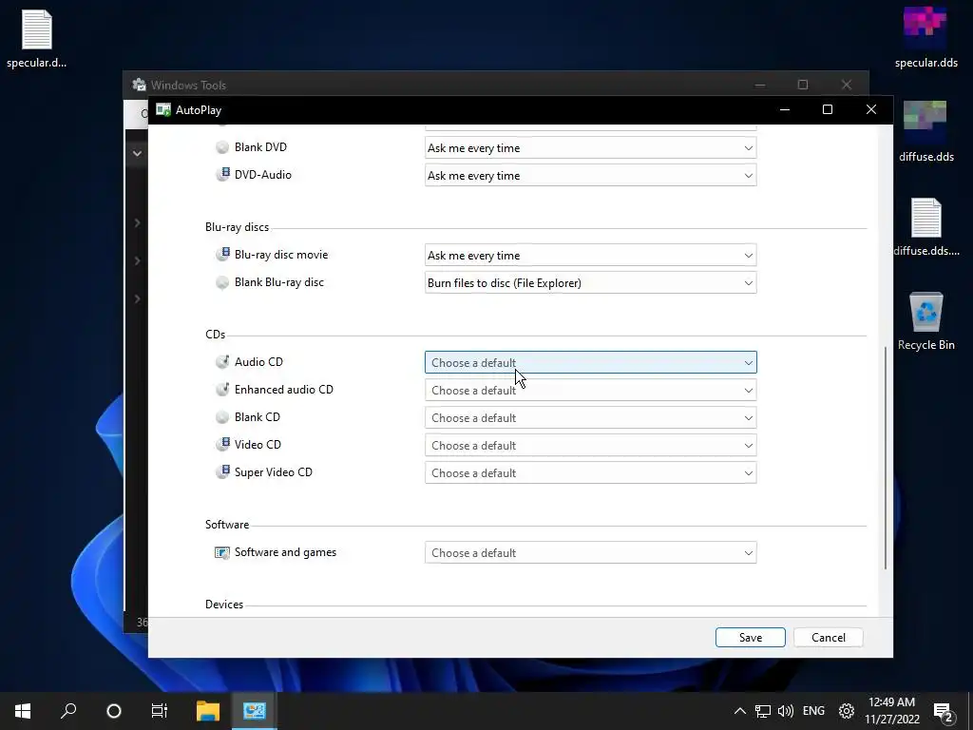Image resolution: width=973 pixels, height=730 pixels.
Task: Open the specular.dds desktop file
Action: tap(925, 37)
